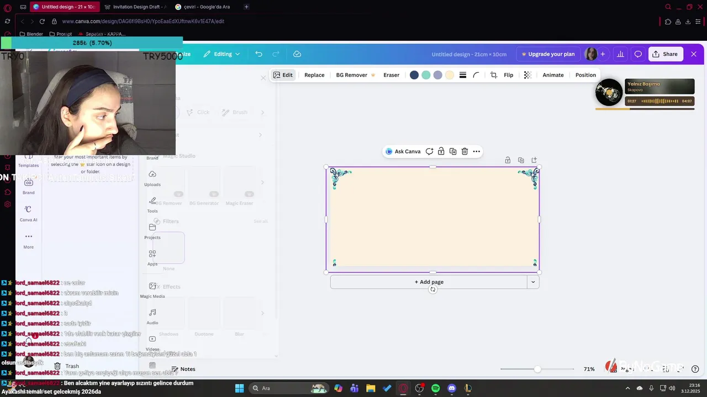The height and width of the screenshot is (397, 707).
Task: Click the Edit image button
Action: 283,75
